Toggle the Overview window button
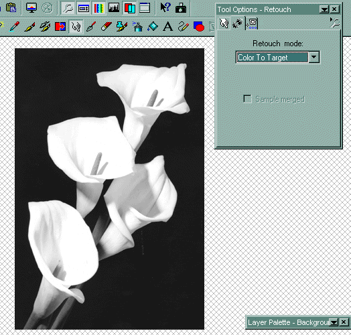Image resolution: width=351 pixels, height=335 pixels. coord(145,8)
